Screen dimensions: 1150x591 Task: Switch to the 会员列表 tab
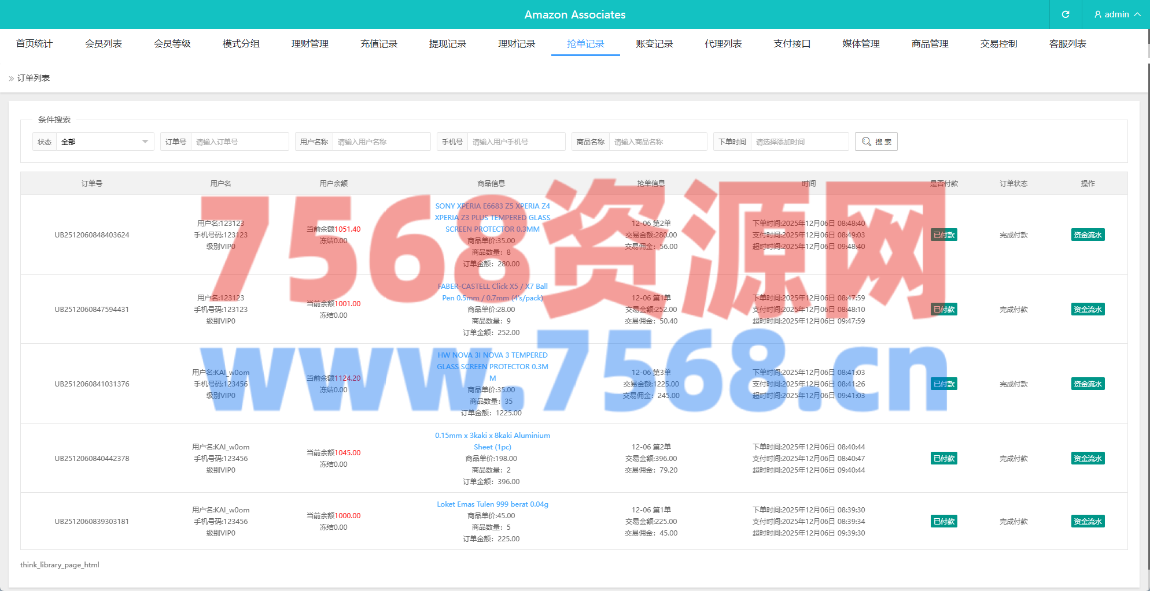(104, 44)
